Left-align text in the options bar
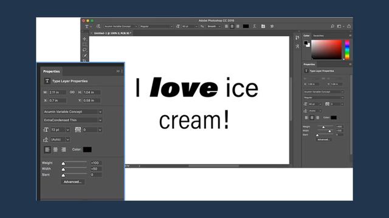 [x=226, y=26]
